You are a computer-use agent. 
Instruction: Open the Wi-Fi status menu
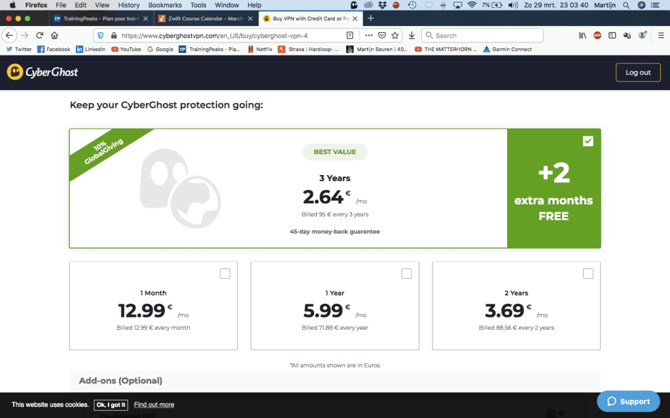(x=472, y=5)
